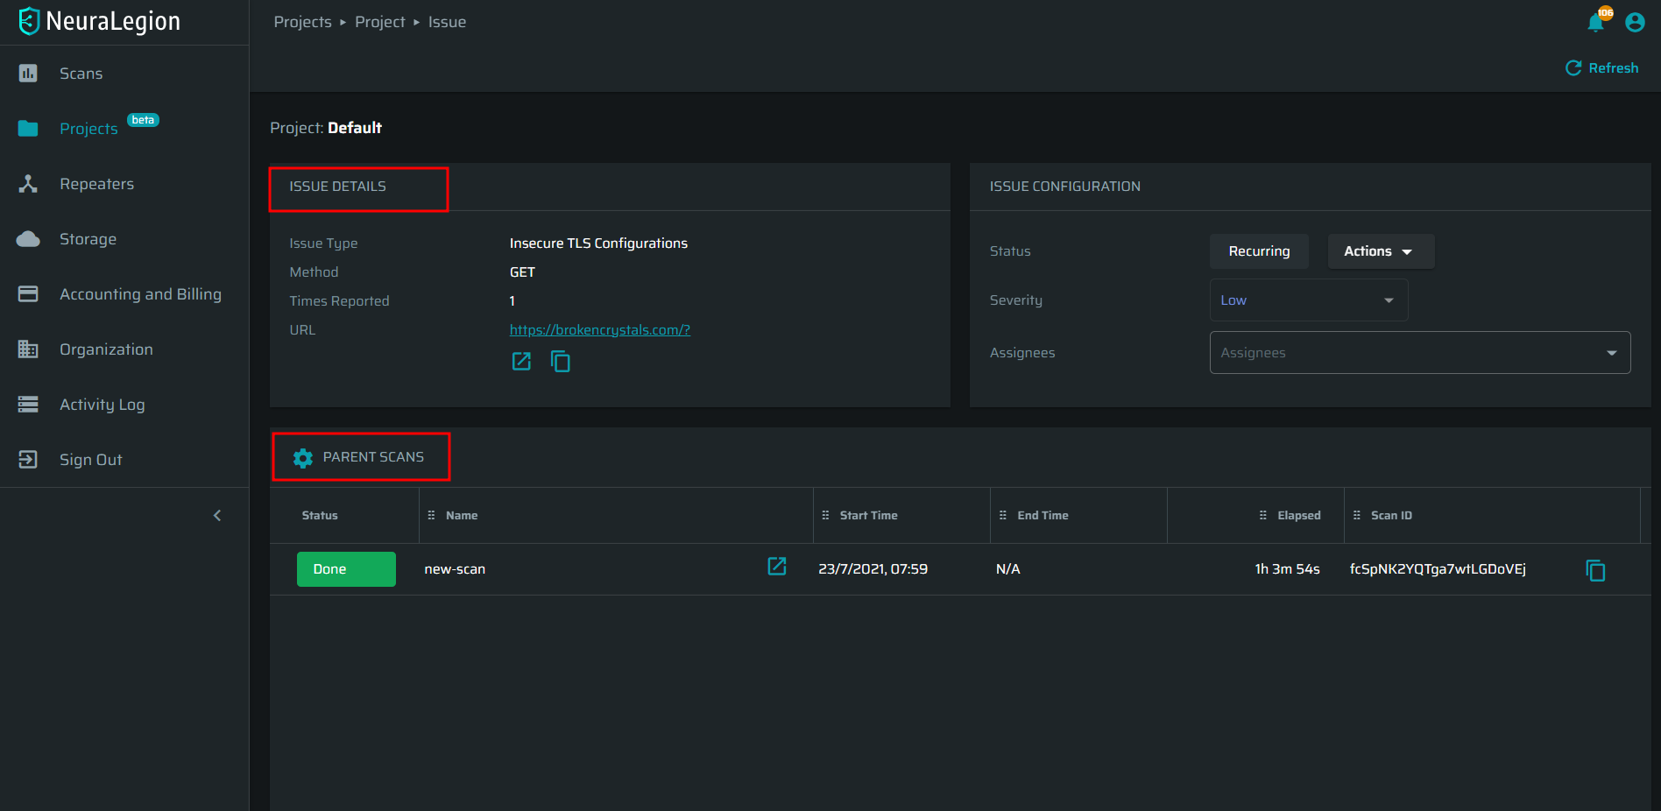Viewport: 1661px width, 811px height.
Task: Open notifications bell
Action: [1596, 22]
